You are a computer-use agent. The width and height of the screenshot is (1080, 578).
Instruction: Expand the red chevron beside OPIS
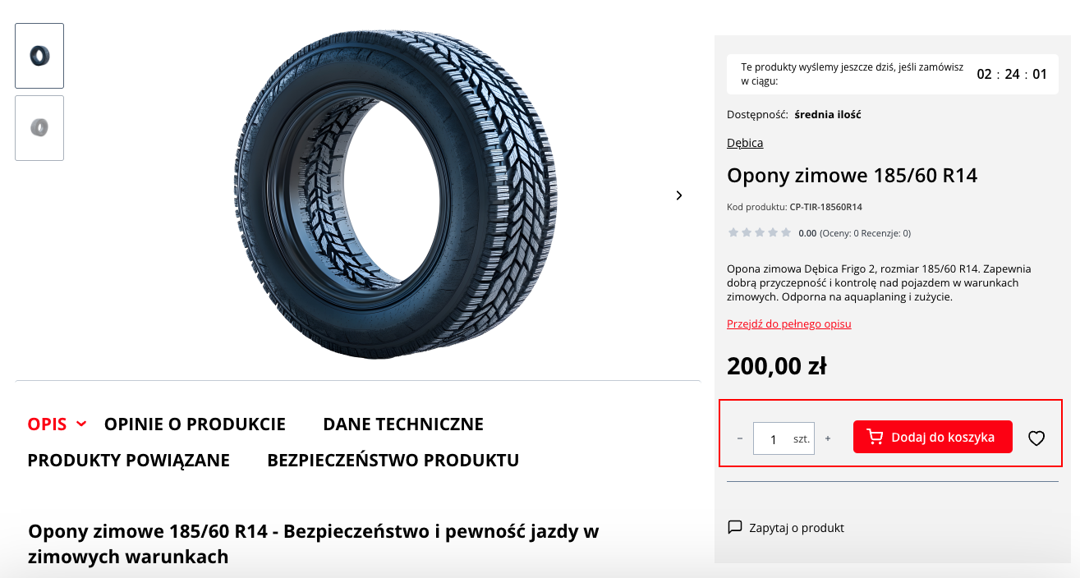[81, 424]
